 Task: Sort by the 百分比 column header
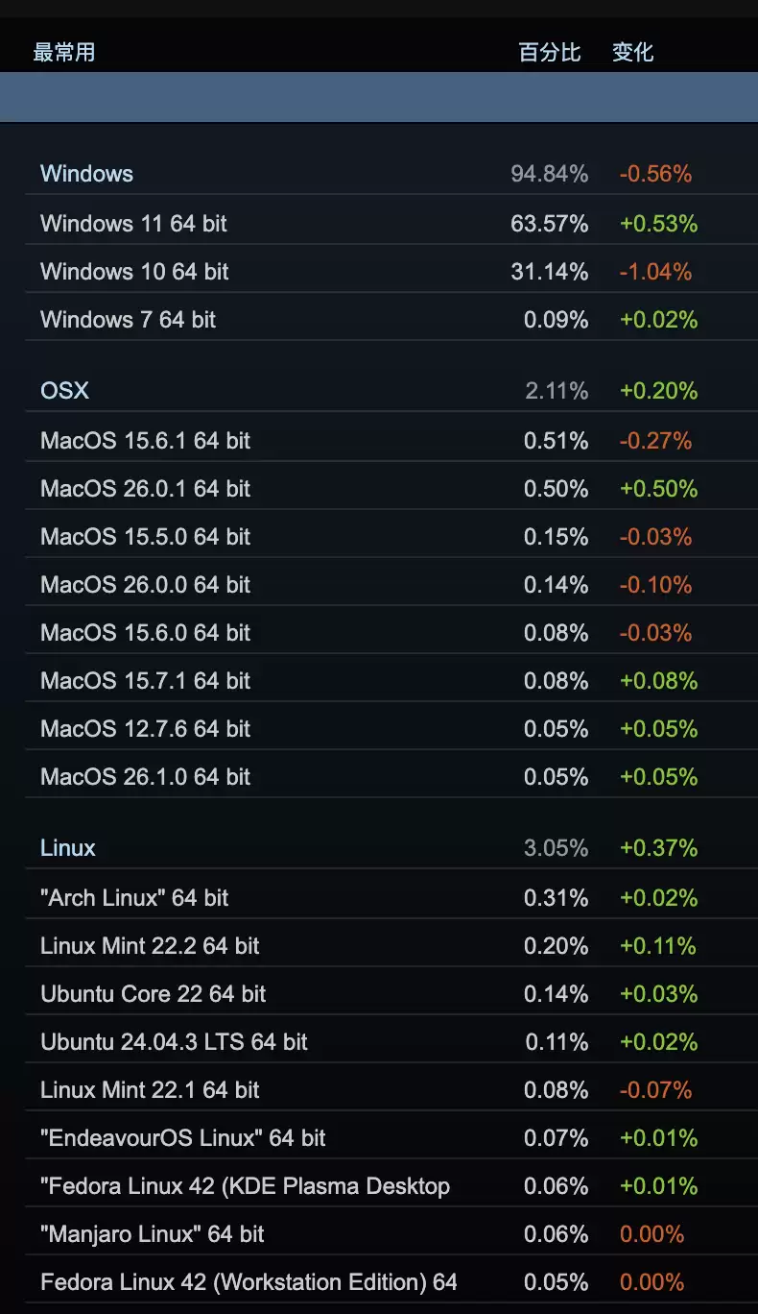(x=550, y=53)
